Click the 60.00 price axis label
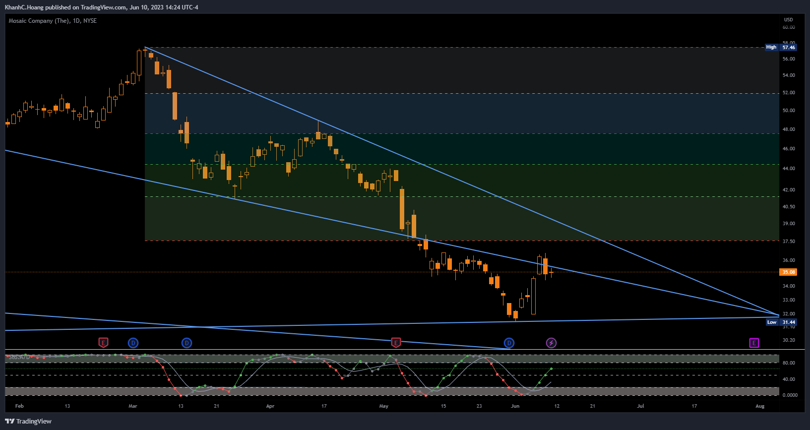This screenshot has height=430, width=810. [x=789, y=27]
